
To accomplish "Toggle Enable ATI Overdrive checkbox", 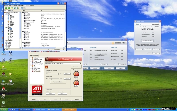I will (46, 70).
